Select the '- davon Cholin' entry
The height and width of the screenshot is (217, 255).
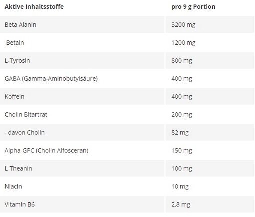[25, 132]
